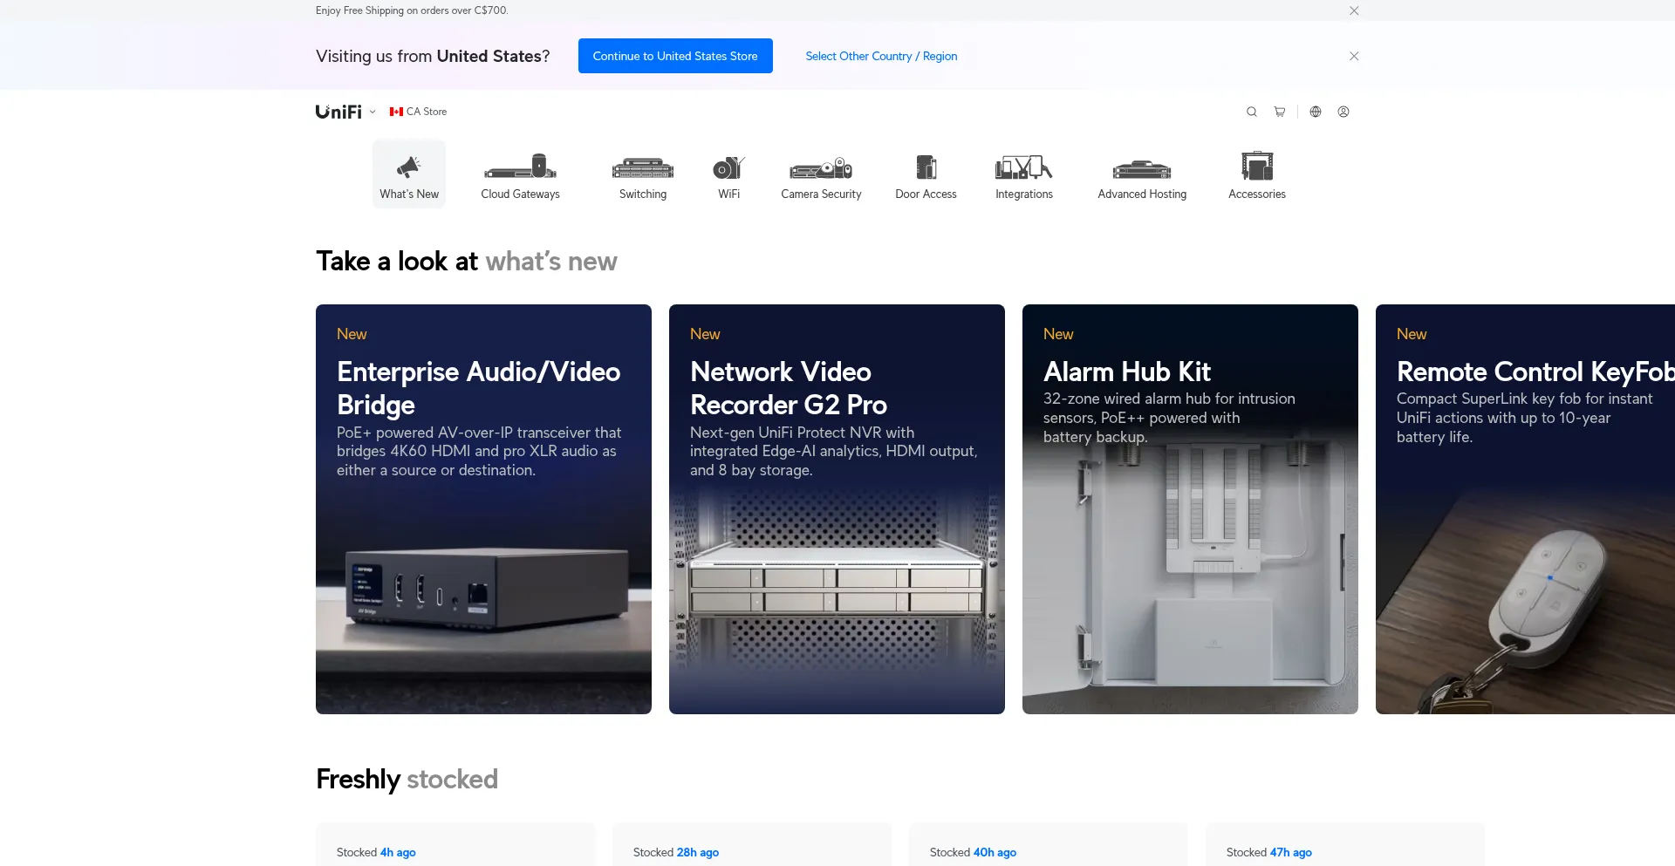Expand the UniFi logo dropdown chevron
Image resolution: width=1675 pixels, height=866 pixels.
click(x=373, y=112)
